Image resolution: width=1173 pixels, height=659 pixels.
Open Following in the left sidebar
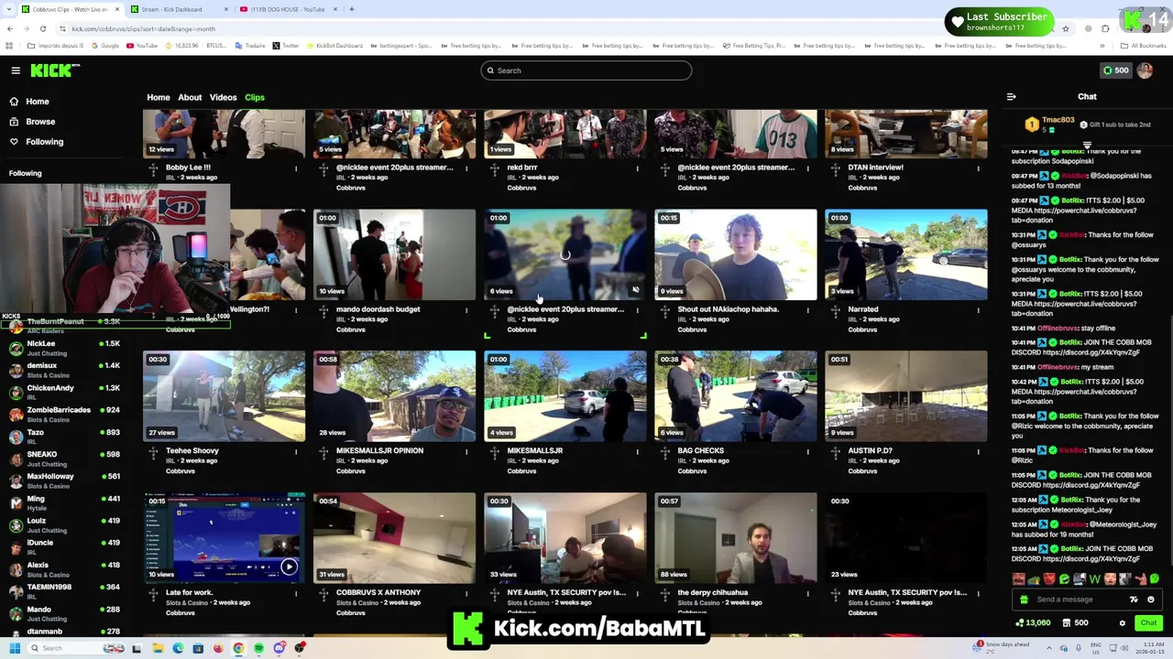click(44, 142)
